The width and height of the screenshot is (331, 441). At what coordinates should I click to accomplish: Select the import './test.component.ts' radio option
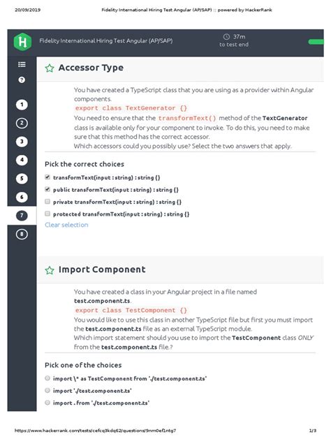click(x=47, y=390)
